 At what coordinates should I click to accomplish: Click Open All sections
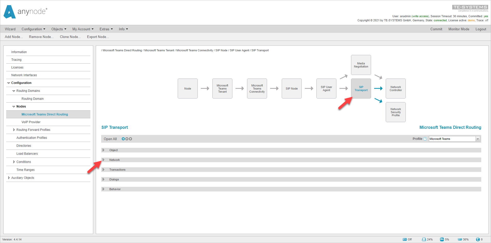(110, 139)
